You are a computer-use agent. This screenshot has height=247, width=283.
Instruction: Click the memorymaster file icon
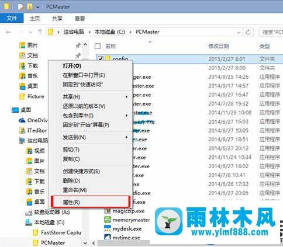(x=108, y=220)
